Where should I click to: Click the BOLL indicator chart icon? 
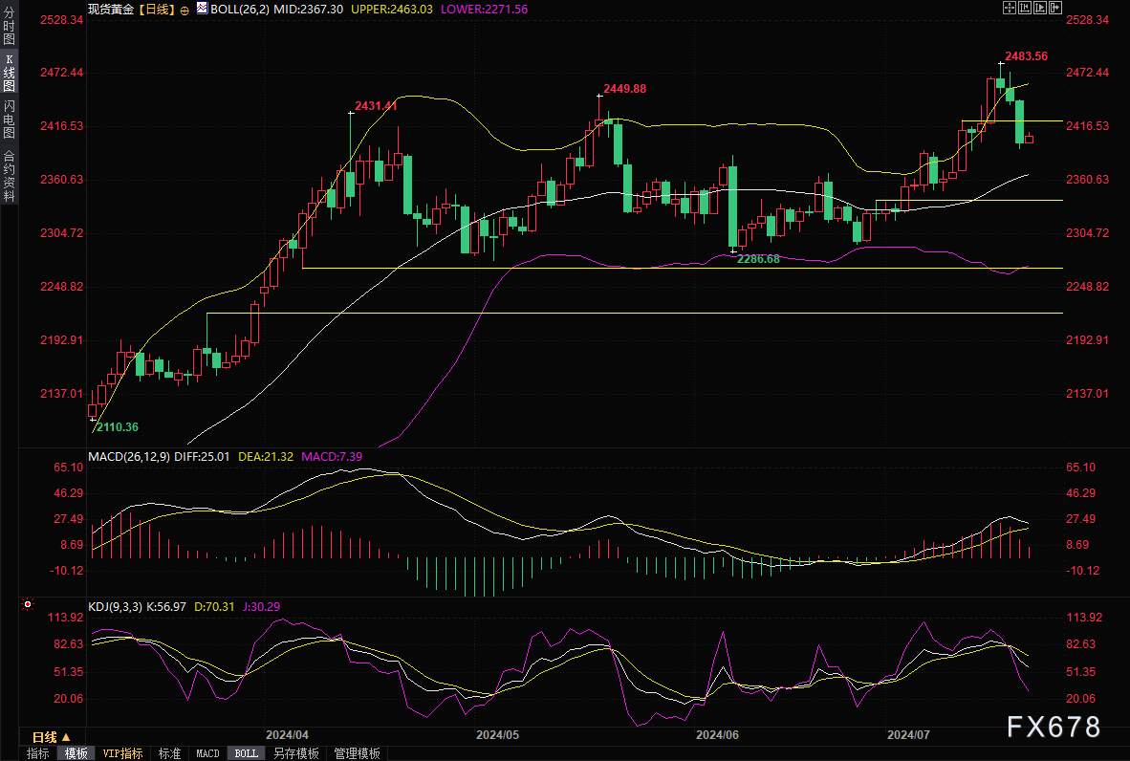coord(202,8)
